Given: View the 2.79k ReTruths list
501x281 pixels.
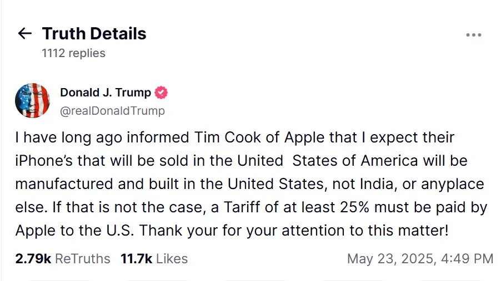Looking at the screenshot, I should [63, 258].
